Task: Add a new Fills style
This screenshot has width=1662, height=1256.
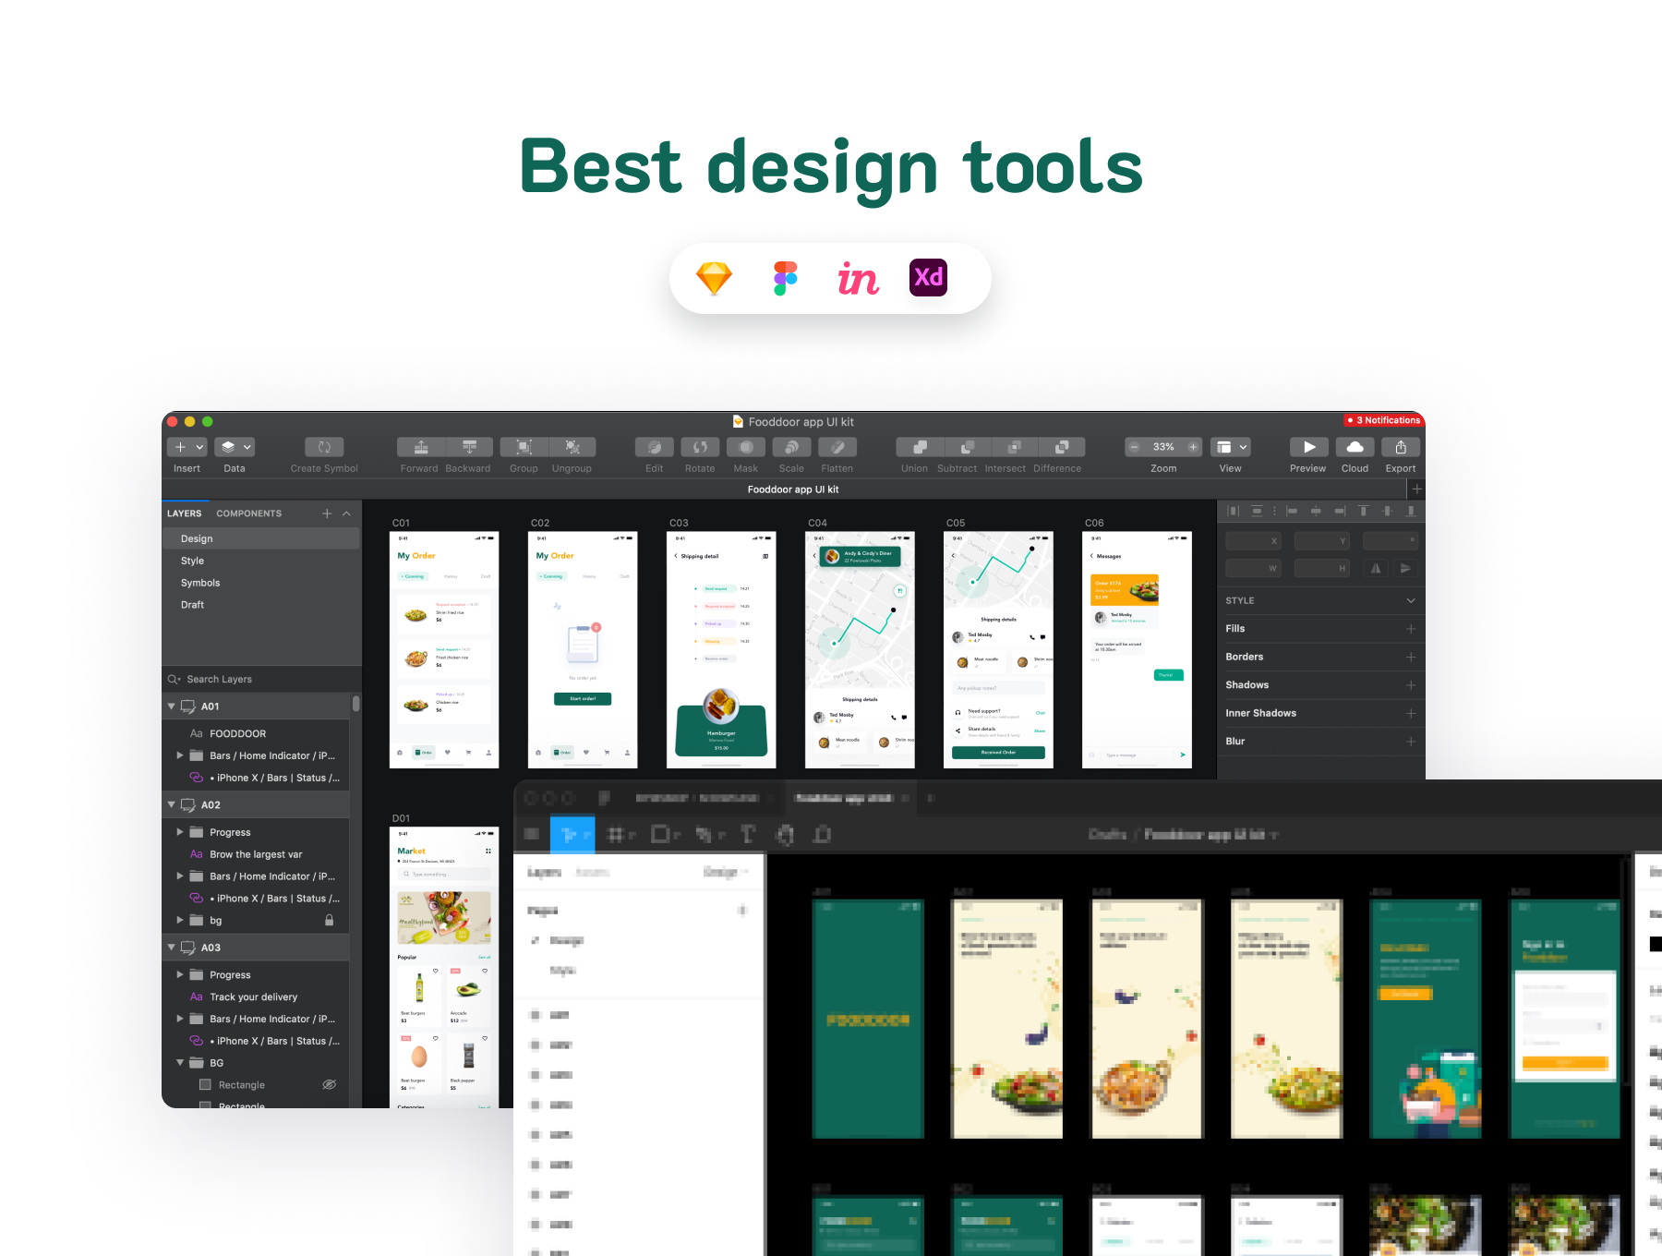Action: tap(1410, 629)
